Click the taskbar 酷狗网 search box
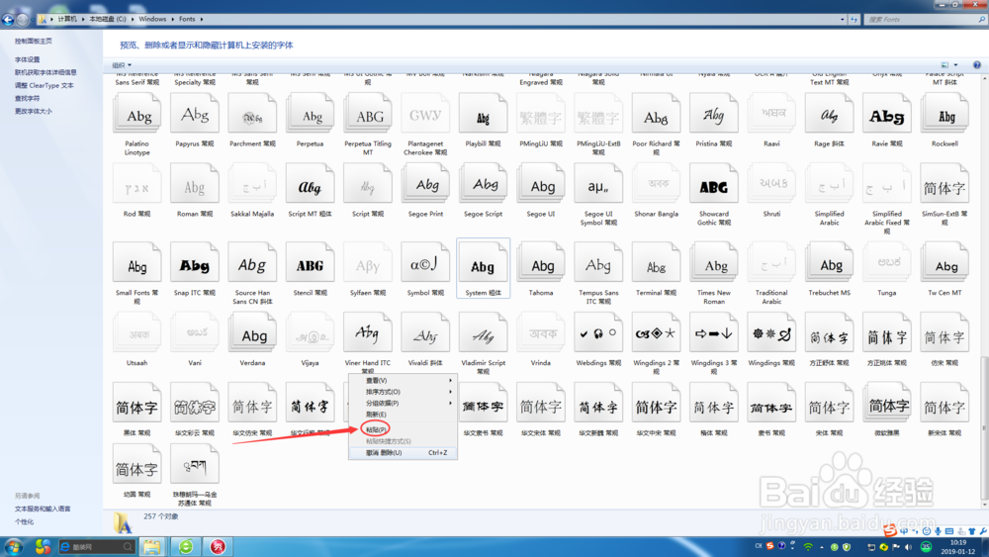The image size is (989, 557). pos(96,546)
